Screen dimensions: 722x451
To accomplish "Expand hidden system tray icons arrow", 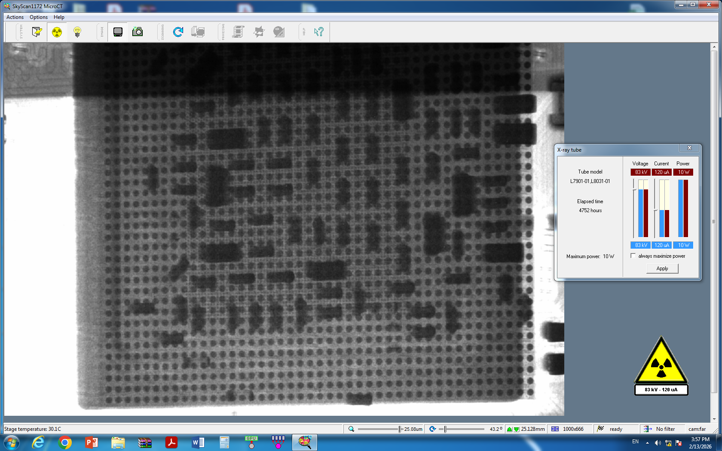I will [647, 442].
